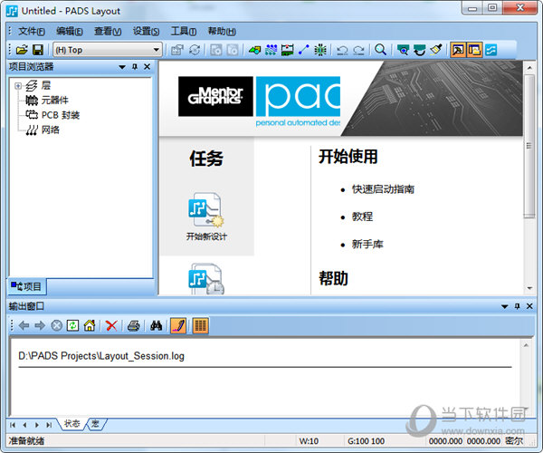Screen dimensions: 543x453
Task: Switch to the 项目 tab
Action: [x=26, y=286]
